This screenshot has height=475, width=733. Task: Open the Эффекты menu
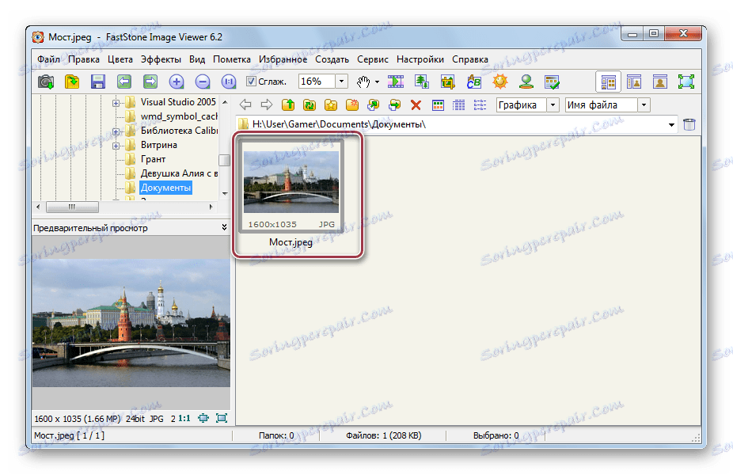pyautogui.click(x=161, y=59)
